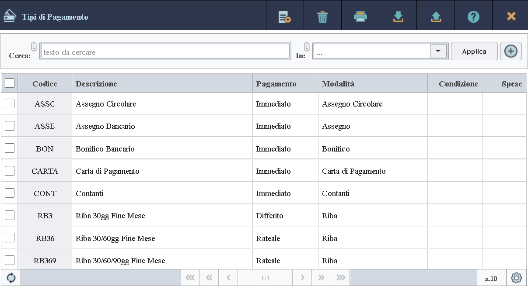
Task: Add another search filter with plus icon
Action: pos(511,52)
